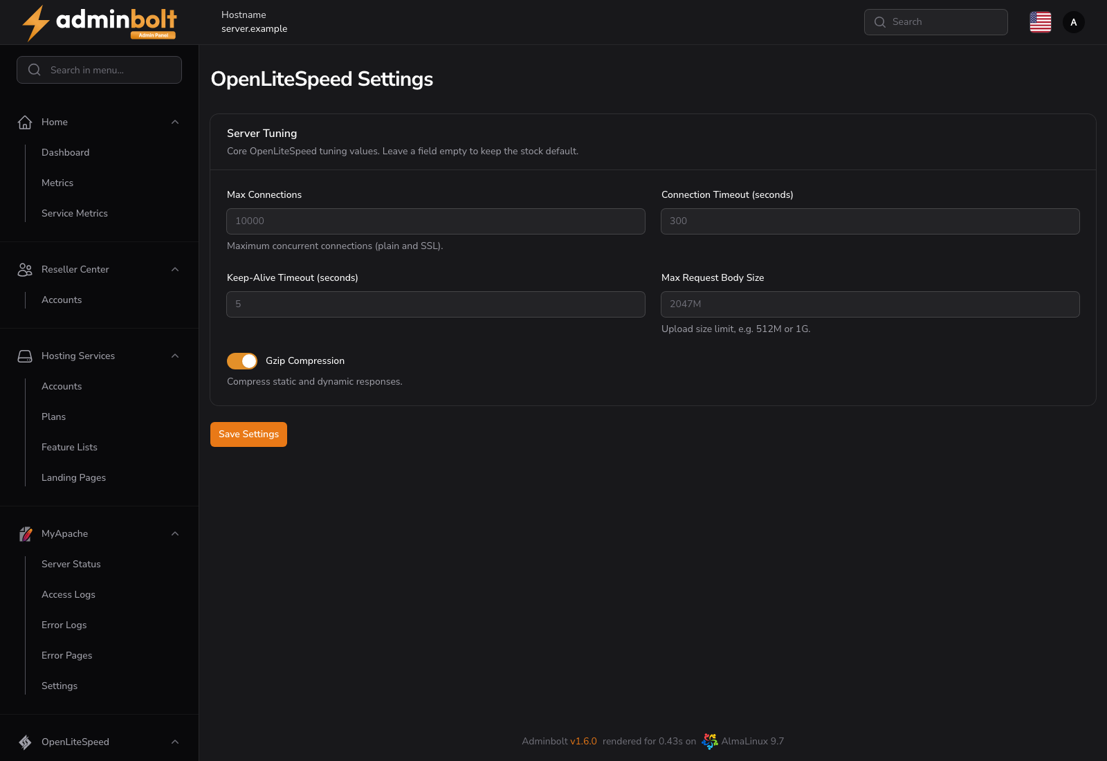The image size is (1107, 761).
Task: Open the Dashboard menu item
Action: tap(66, 152)
